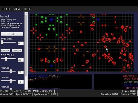Screen dimensions: 138x103
Task: Click the blue ring cell in the grid
Action: pos(51,19)
